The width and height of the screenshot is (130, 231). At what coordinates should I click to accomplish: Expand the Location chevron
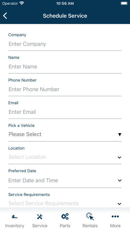pos(119,157)
